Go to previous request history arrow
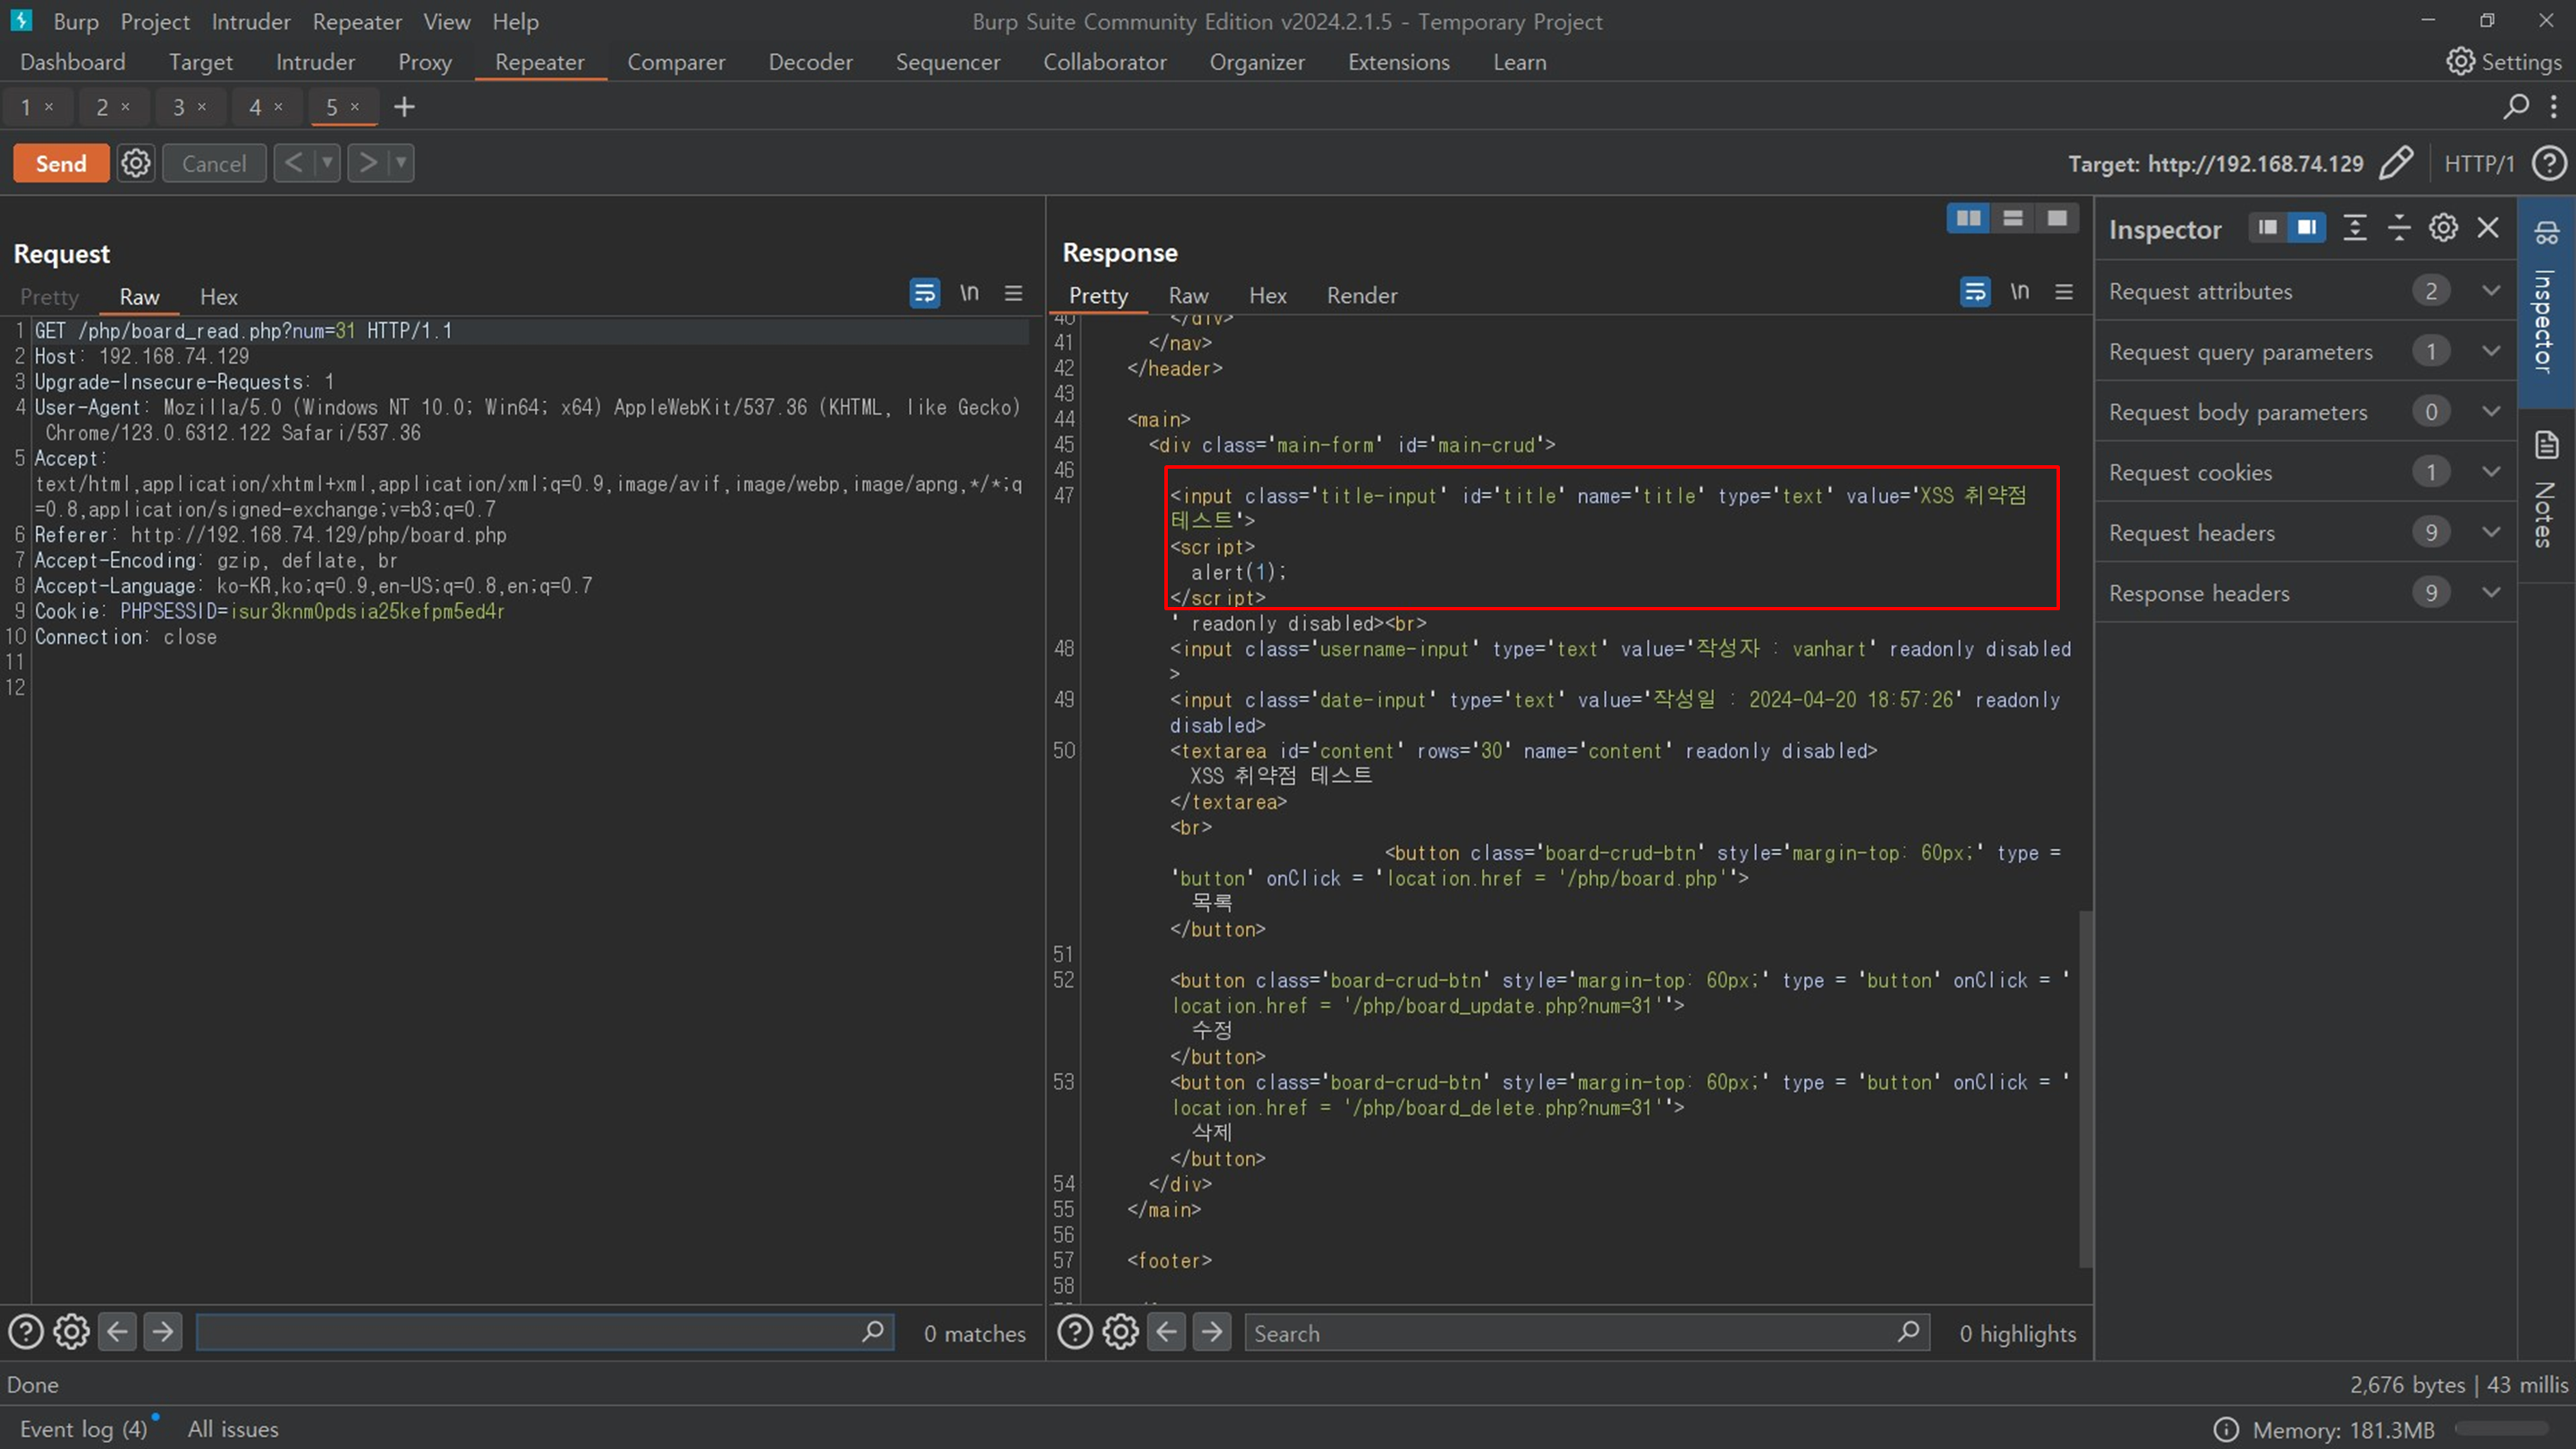The height and width of the screenshot is (1449, 2576). pos(293,163)
